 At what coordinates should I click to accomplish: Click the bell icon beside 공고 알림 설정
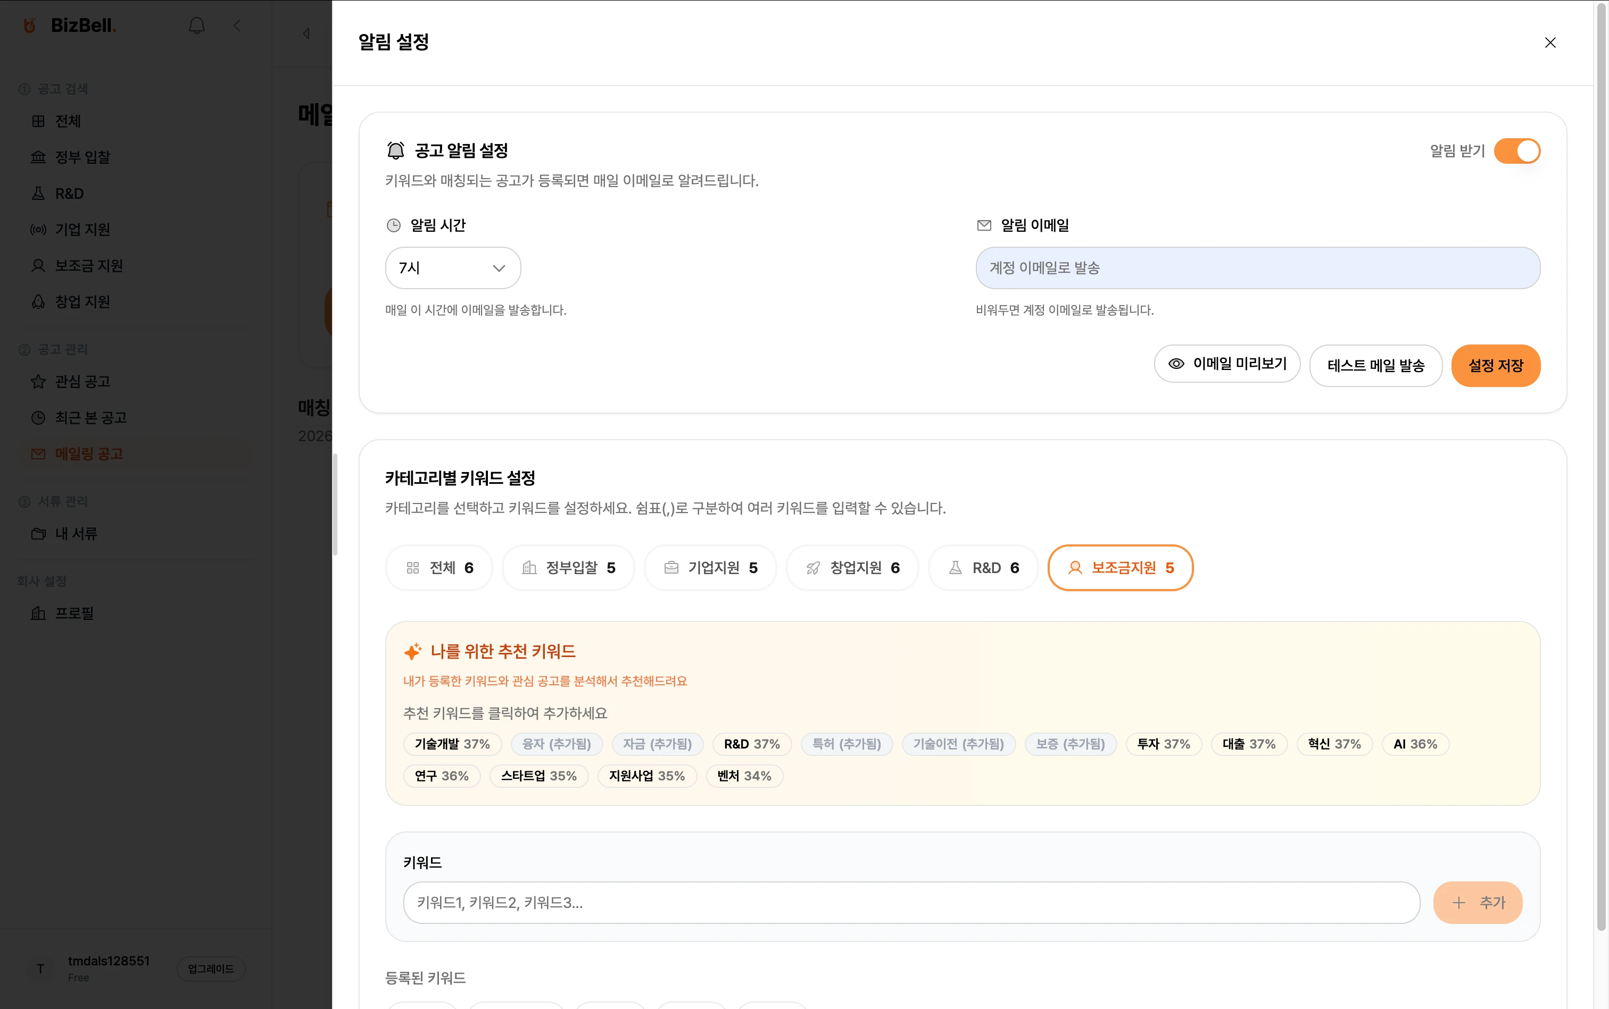395,151
